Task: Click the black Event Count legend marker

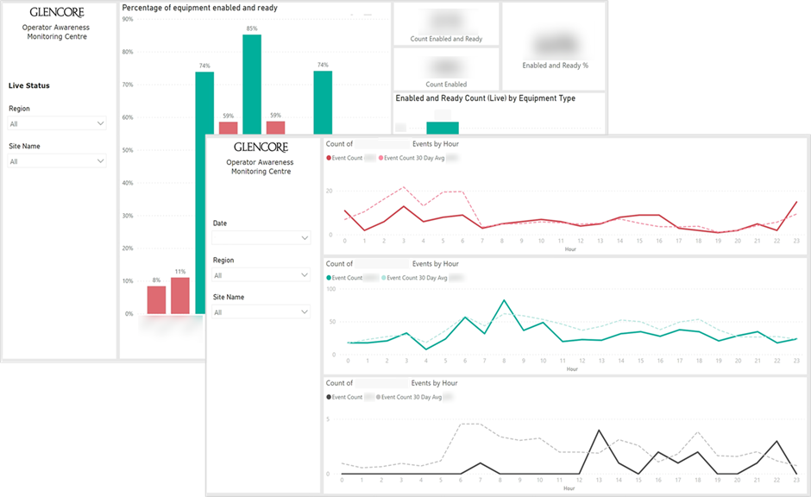Action: click(329, 397)
